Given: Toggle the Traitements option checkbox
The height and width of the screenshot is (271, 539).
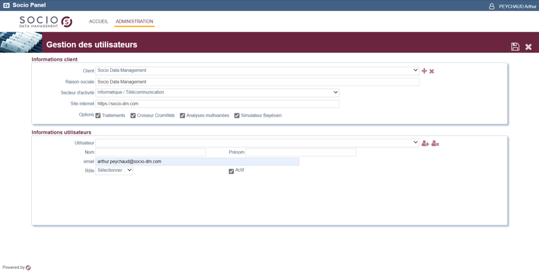Looking at the screenshot, I should click(98, 116).
